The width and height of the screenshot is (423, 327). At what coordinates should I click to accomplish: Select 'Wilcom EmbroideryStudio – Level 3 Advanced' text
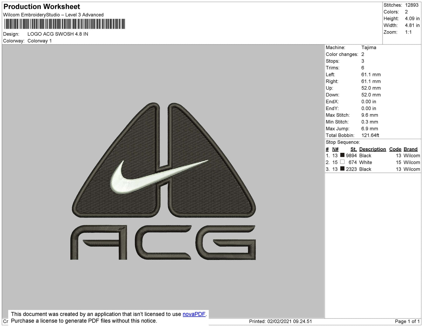(x=53, y=15)
